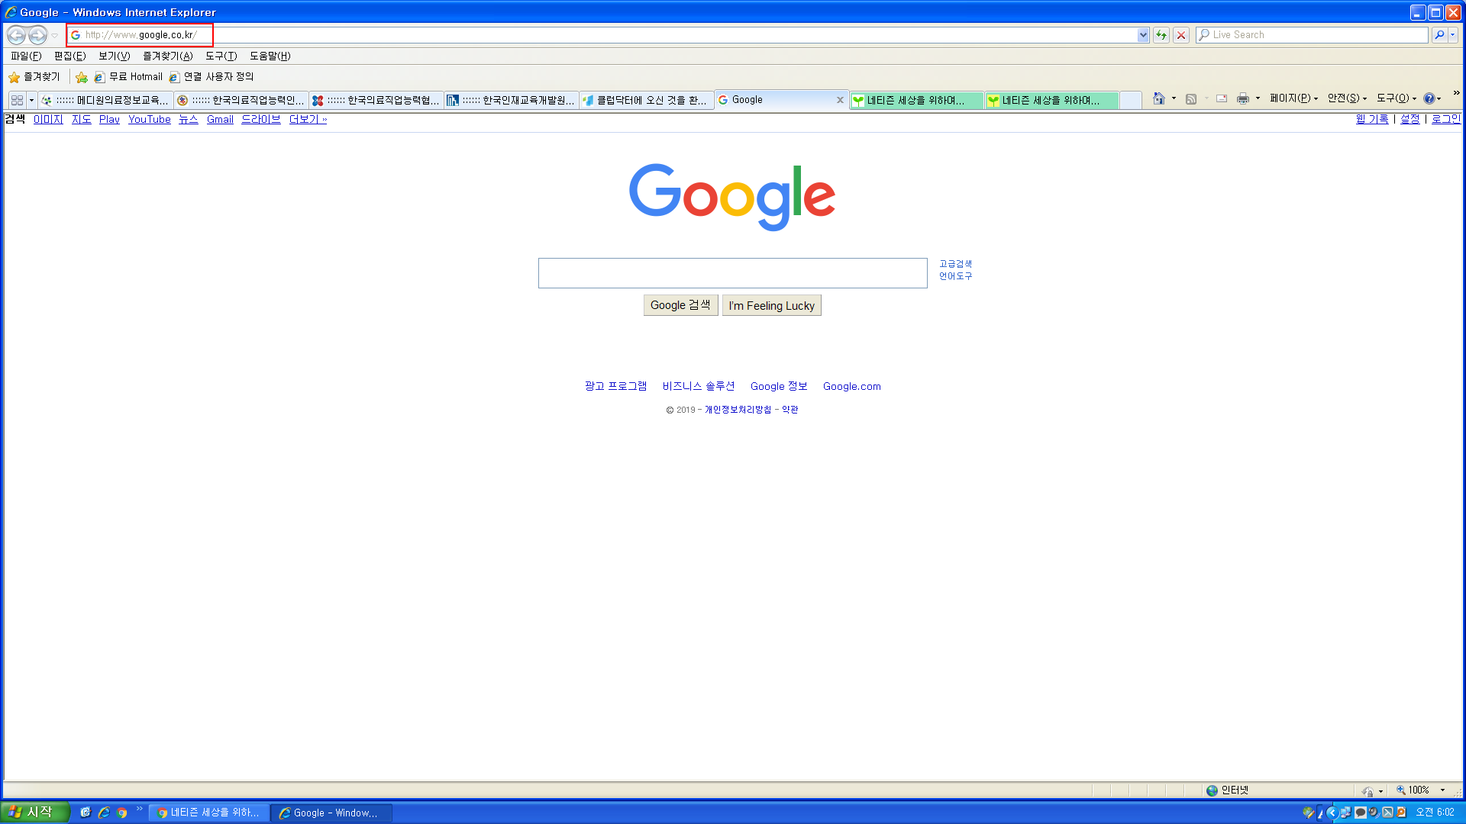Click the Print icon
The width and height of the screenshot is (1466, 824).
(x=1243, y=98)
